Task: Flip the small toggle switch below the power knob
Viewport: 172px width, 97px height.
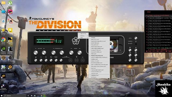Action: point(136,44)
